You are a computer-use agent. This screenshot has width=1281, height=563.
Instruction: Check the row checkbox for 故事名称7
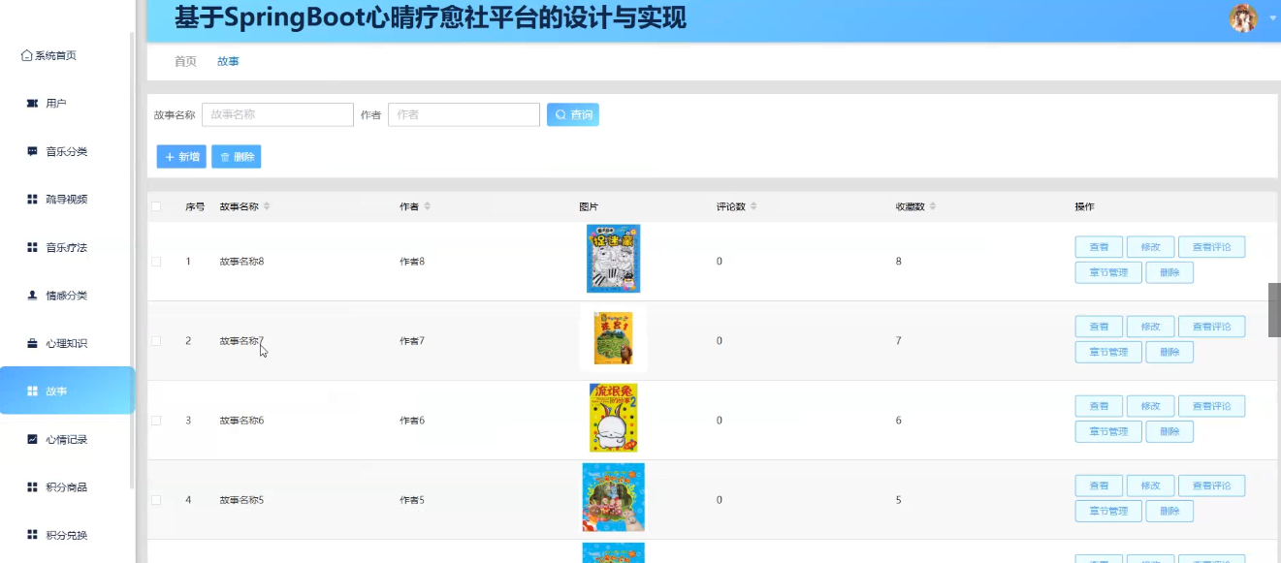[156, 340]
